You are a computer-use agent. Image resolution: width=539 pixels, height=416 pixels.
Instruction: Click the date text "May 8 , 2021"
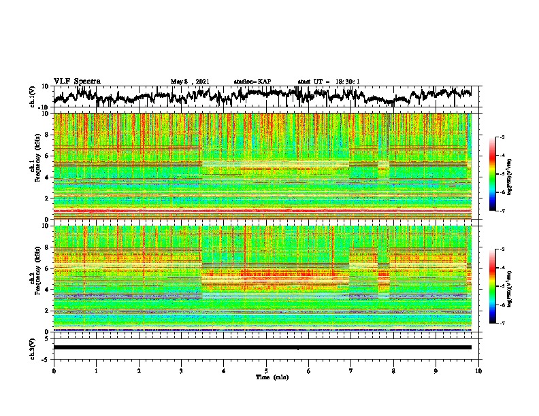(190, 82)
